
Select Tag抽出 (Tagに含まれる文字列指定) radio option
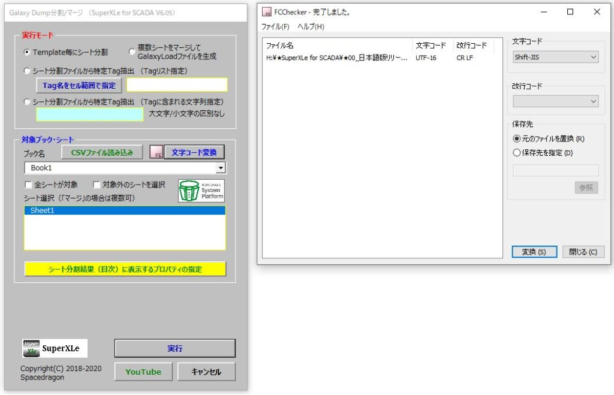[27, 102]
